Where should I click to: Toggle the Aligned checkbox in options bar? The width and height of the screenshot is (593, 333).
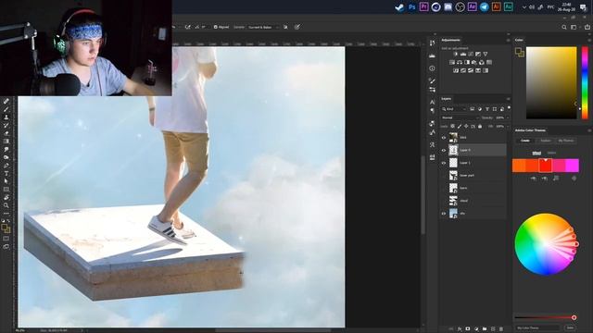[x=216, y=27]
